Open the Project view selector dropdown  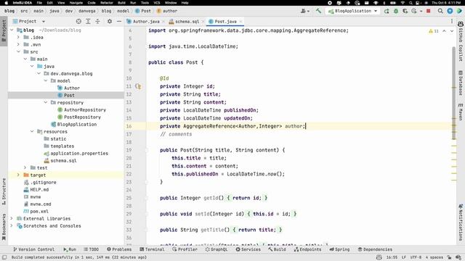pyautogui.click(x=29, y=21)
